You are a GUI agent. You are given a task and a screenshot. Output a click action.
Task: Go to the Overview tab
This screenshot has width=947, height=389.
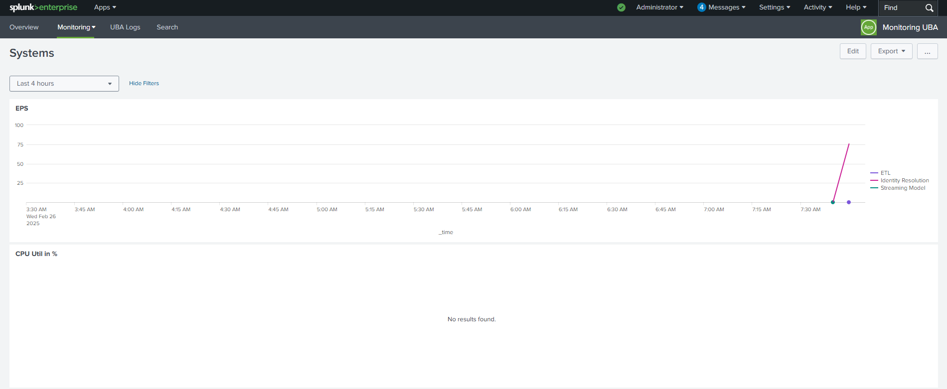pyautogui.click(x=24, y=27)
